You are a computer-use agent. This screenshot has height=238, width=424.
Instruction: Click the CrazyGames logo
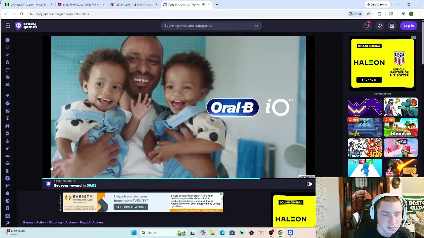coord(26,26)
